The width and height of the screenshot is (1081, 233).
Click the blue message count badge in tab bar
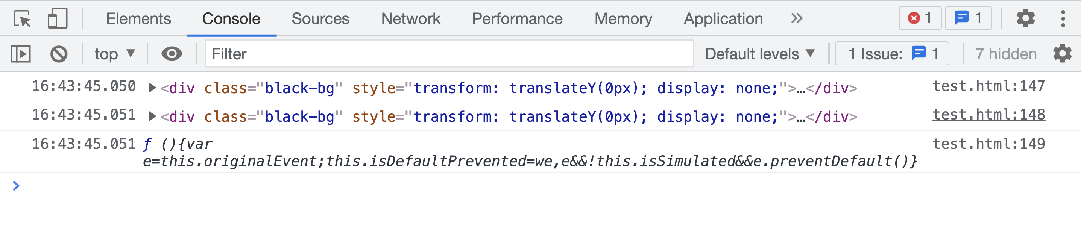(x=969, y=18)
